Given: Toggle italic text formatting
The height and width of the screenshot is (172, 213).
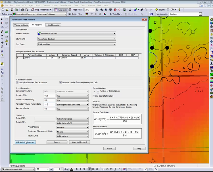Looking at the screenshot, I should coord(80,169).
